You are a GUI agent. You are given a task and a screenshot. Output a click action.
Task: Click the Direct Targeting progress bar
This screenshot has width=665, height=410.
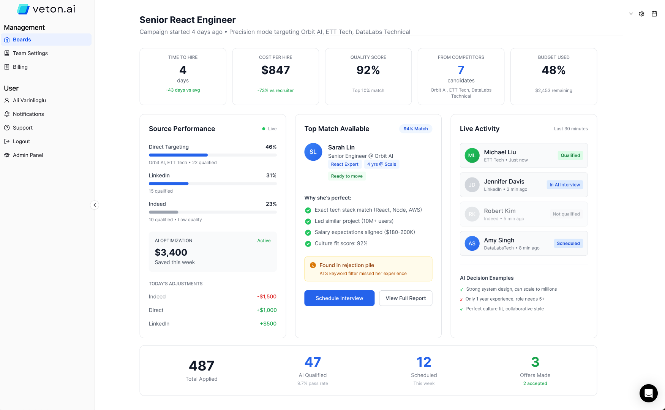pos(213,155)
